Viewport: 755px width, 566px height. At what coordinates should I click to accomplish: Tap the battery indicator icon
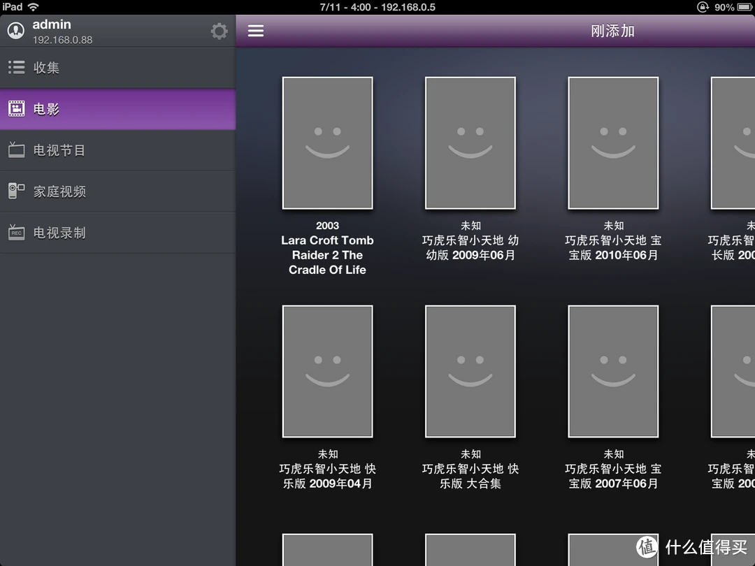point(745,7)
